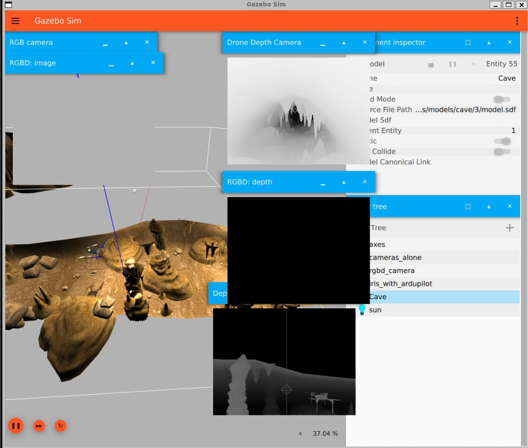Toggle the Static switch
528x448 pixels.
[x=502, y=141]
